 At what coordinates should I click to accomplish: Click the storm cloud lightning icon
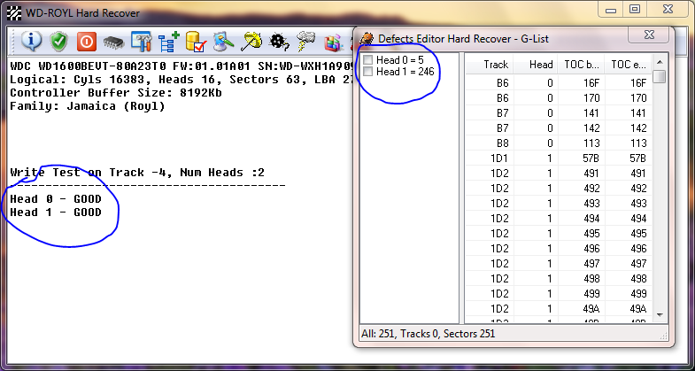305,42
